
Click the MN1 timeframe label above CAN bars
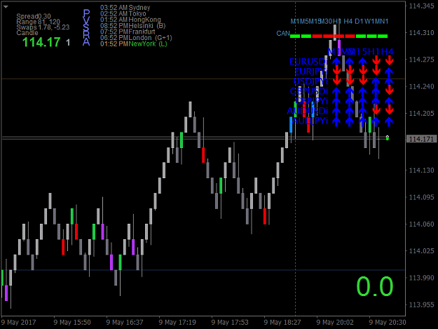382,21
